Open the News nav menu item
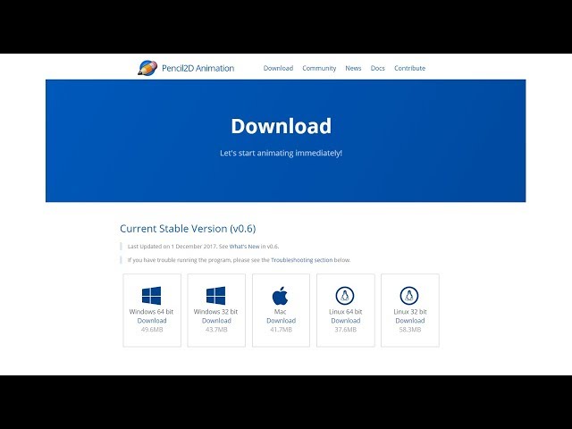The width and height of the screenshot is (572, 429). 353,68
